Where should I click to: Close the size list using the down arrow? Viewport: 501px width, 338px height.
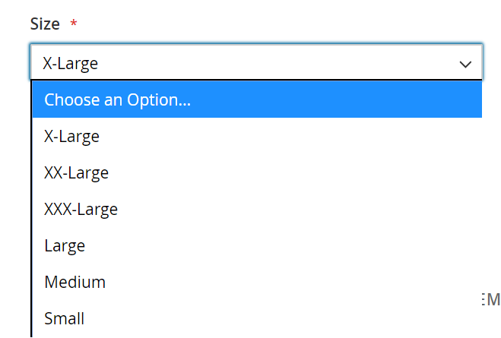pos(466,64)
